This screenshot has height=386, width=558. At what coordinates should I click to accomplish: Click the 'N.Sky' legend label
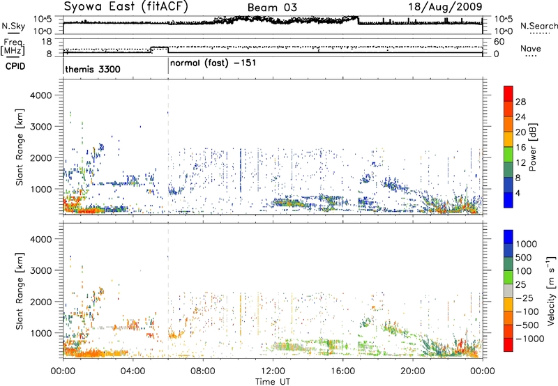[13, 26]
